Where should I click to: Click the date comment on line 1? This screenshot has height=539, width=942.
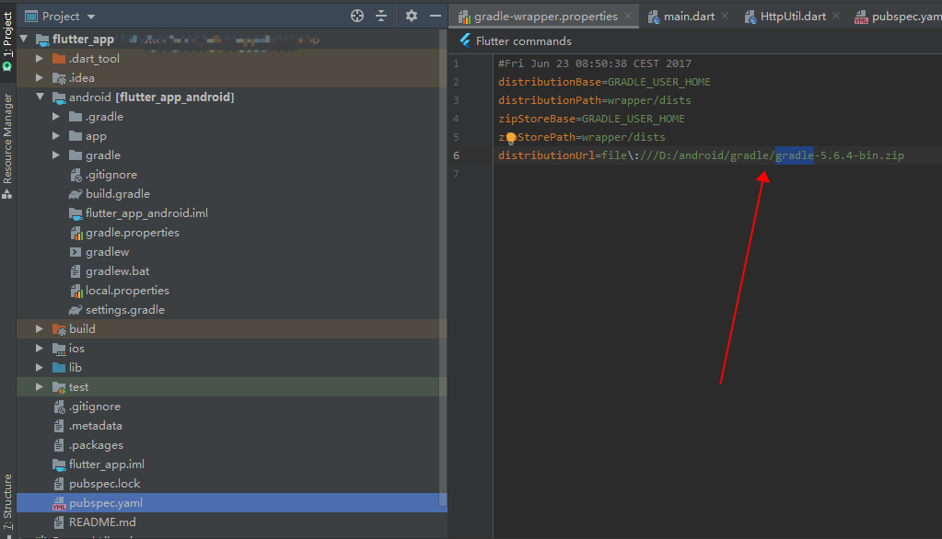(594, 63)
